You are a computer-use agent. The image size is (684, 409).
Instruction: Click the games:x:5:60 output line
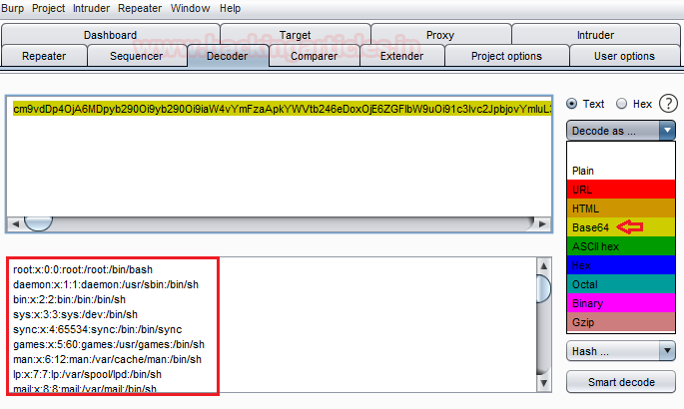pos(109,344)
